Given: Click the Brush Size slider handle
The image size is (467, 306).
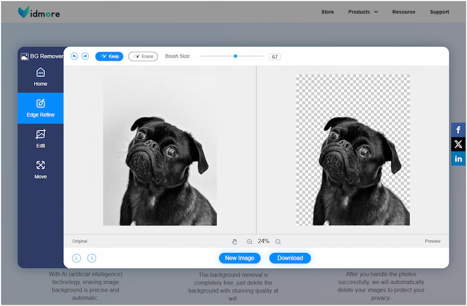Looking at the screenshot, I should (235, 56).
